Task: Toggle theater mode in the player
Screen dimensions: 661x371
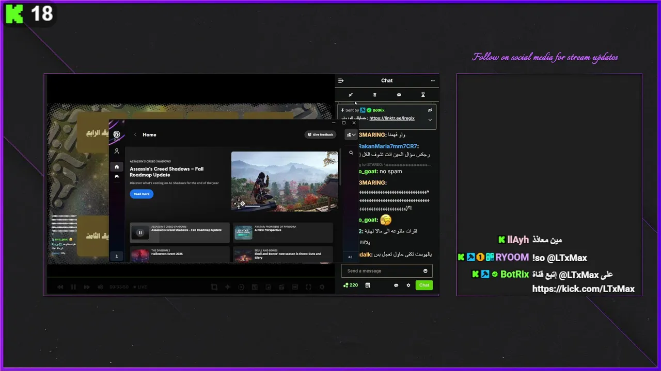Action: (x=295, y=287)
